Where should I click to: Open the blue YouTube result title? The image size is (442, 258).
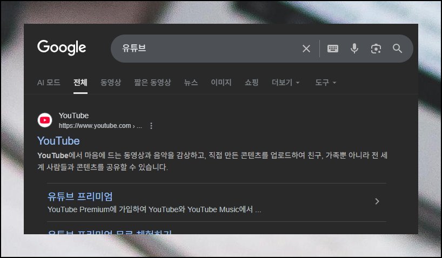coord(58,141)
